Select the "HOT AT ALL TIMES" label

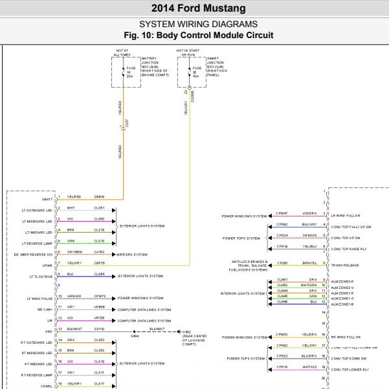coord(122,52)
